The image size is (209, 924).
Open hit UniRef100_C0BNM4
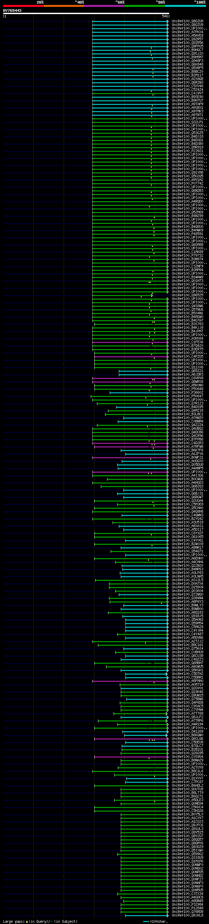click(x=187, y=421)
